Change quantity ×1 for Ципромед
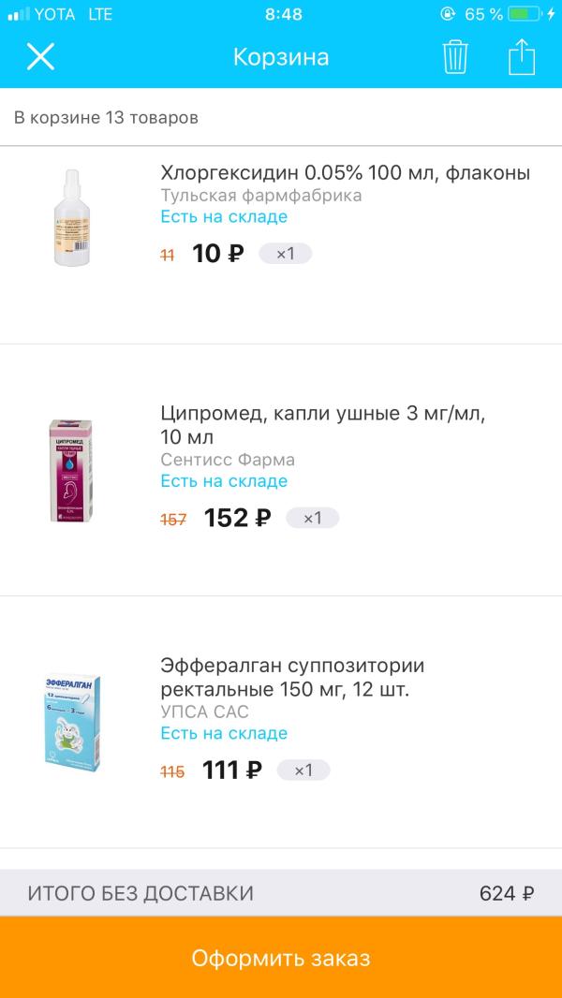 [x=312, y=518]
